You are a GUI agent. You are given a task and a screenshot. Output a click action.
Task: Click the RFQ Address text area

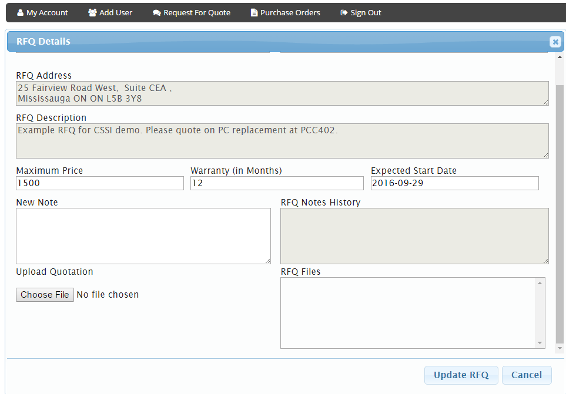[282, 93]
